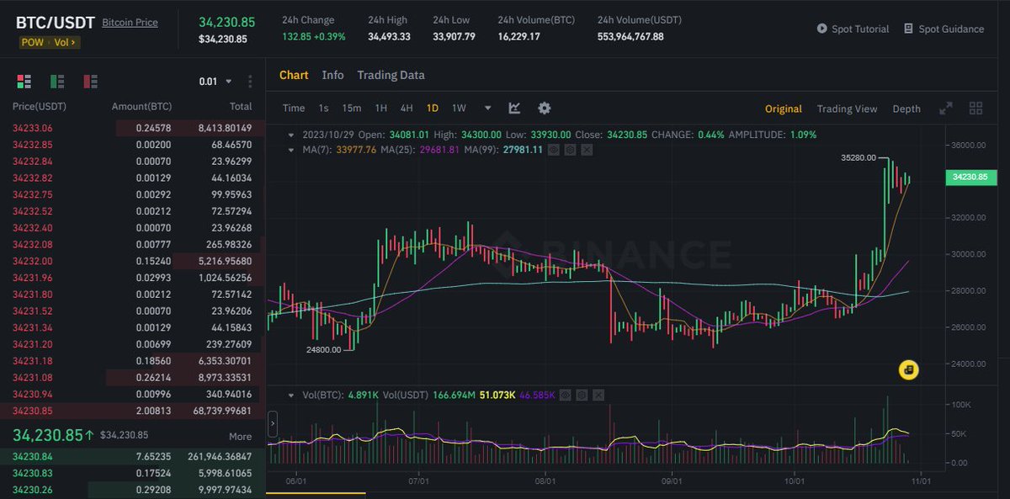Viewport: 1010px width, 499px height.
Task: Open Spot Tutorial video icon
Action: point(822,29)
